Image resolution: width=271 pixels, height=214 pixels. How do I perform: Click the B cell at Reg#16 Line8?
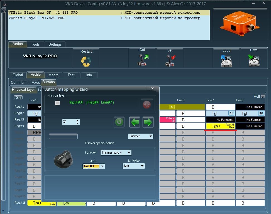click(x=250, y=203)
